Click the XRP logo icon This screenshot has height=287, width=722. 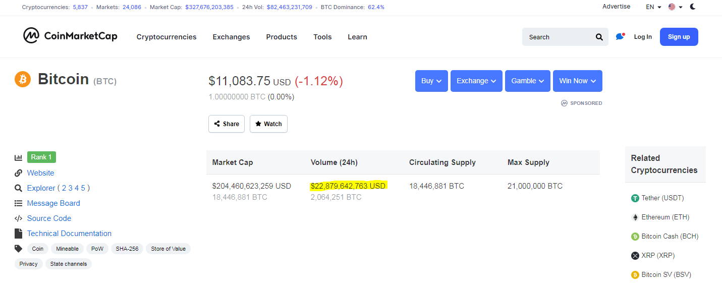coord(635,256)
